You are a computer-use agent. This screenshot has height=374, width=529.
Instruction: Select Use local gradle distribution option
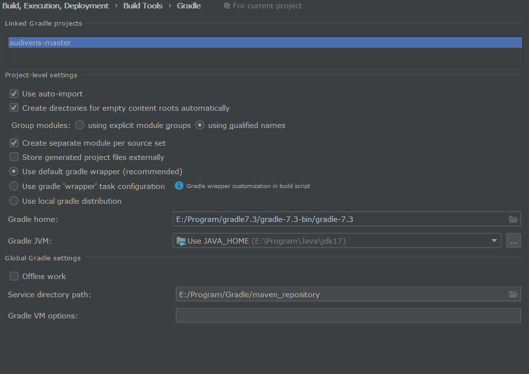[x=13, y=201]
